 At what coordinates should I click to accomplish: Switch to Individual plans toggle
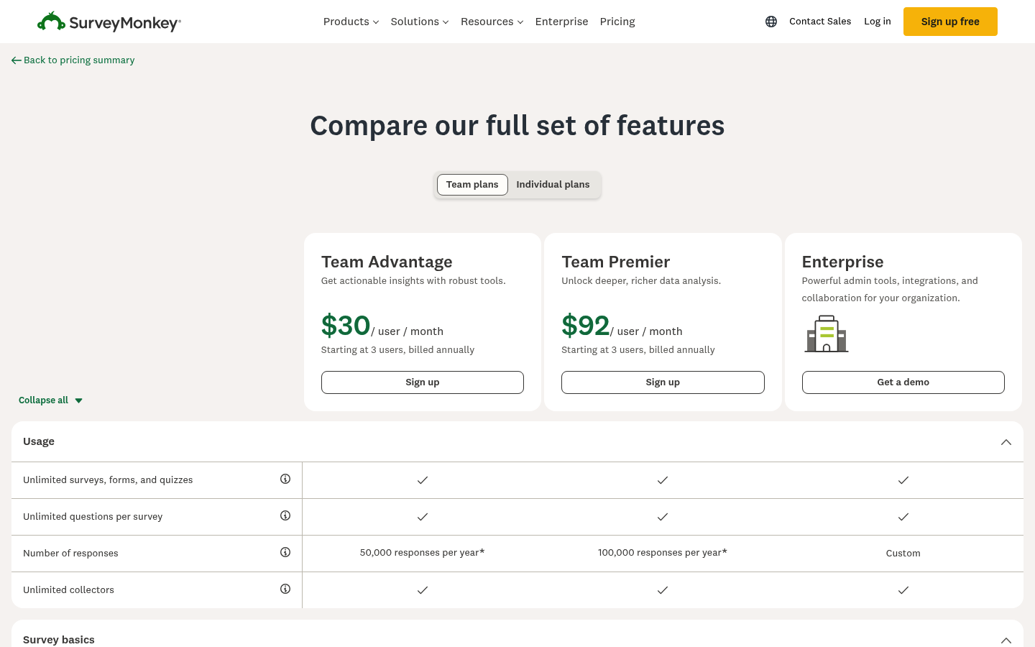point(553,185)
